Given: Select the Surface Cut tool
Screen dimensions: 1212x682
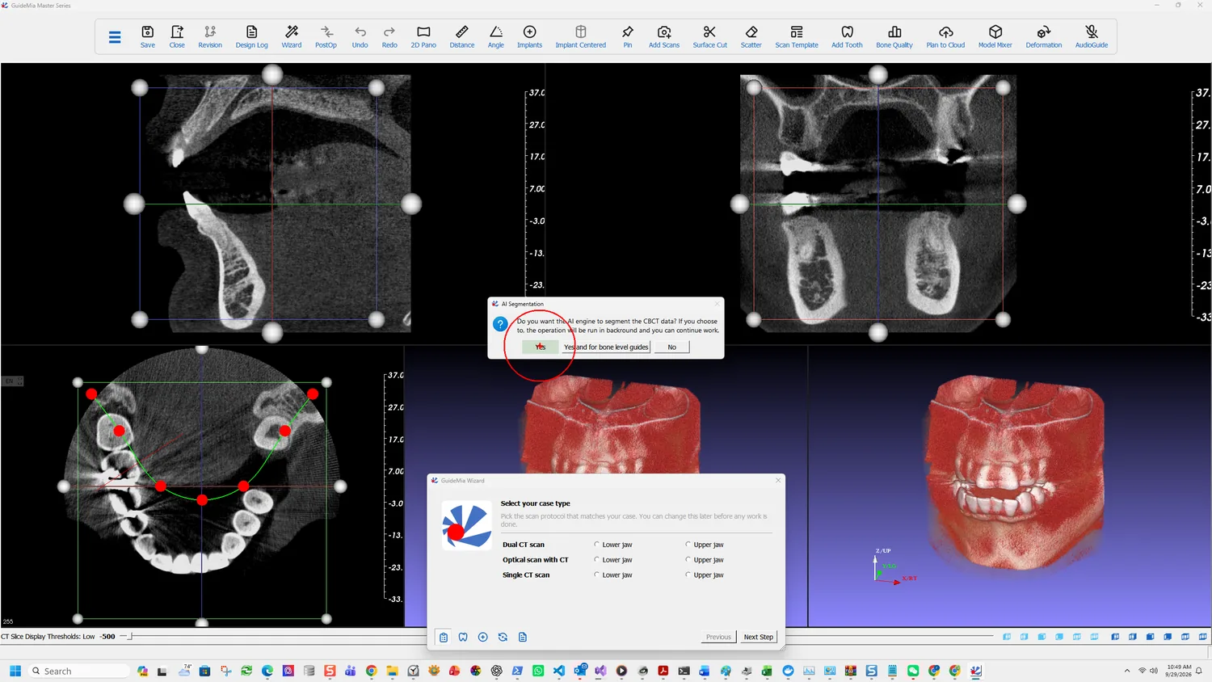Looking at the screenshot, I should [x=710, y=37].
